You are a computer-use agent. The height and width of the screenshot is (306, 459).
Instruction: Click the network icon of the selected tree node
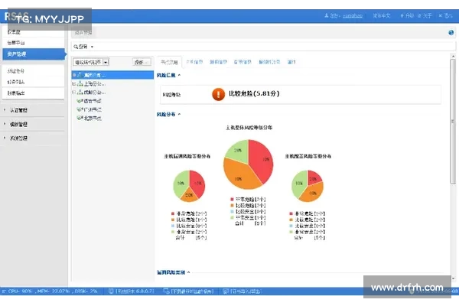click(80, 75)
